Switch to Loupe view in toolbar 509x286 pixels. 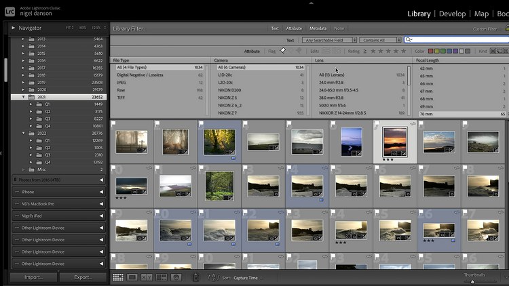point(132,277)
